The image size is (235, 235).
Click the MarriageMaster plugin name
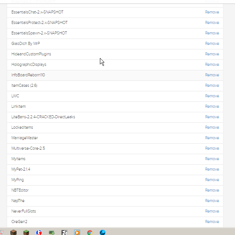coord(25,138)
